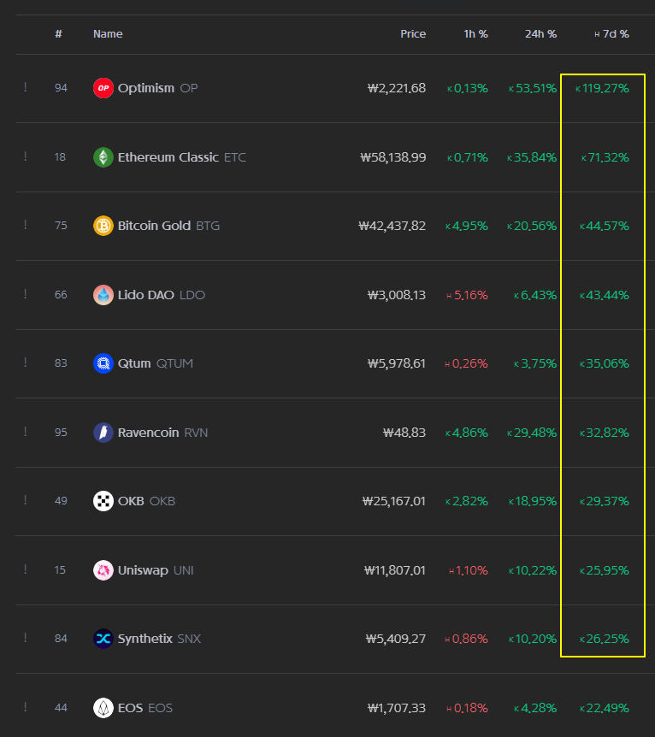The height and width of the screenshot is (737, 655).
Task: Sort table by 7d % column
Action: click(x=611, y=34)
